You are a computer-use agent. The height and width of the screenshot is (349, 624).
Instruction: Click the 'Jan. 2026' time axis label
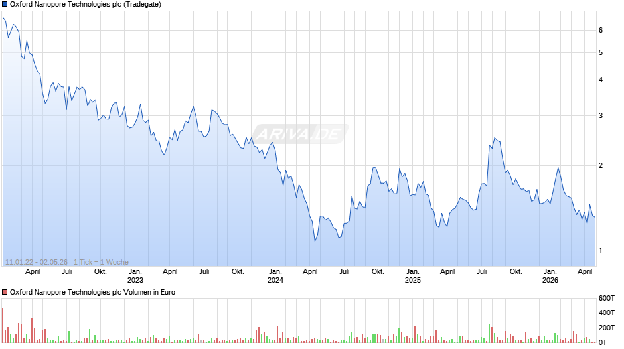[x=550, y=276]
